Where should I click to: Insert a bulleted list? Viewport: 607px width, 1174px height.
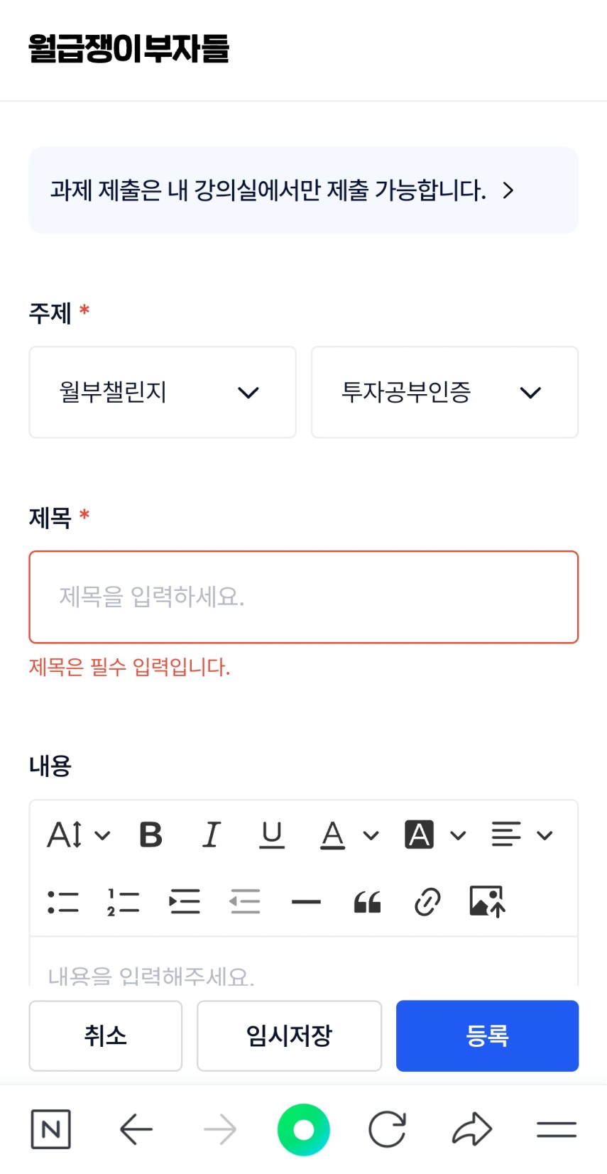click(62, 902)
